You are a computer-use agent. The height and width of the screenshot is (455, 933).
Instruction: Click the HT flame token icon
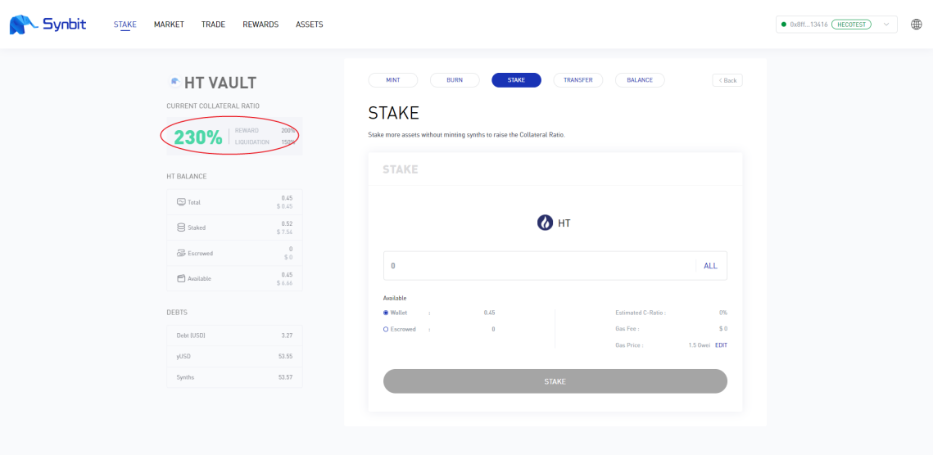point(545,223)
